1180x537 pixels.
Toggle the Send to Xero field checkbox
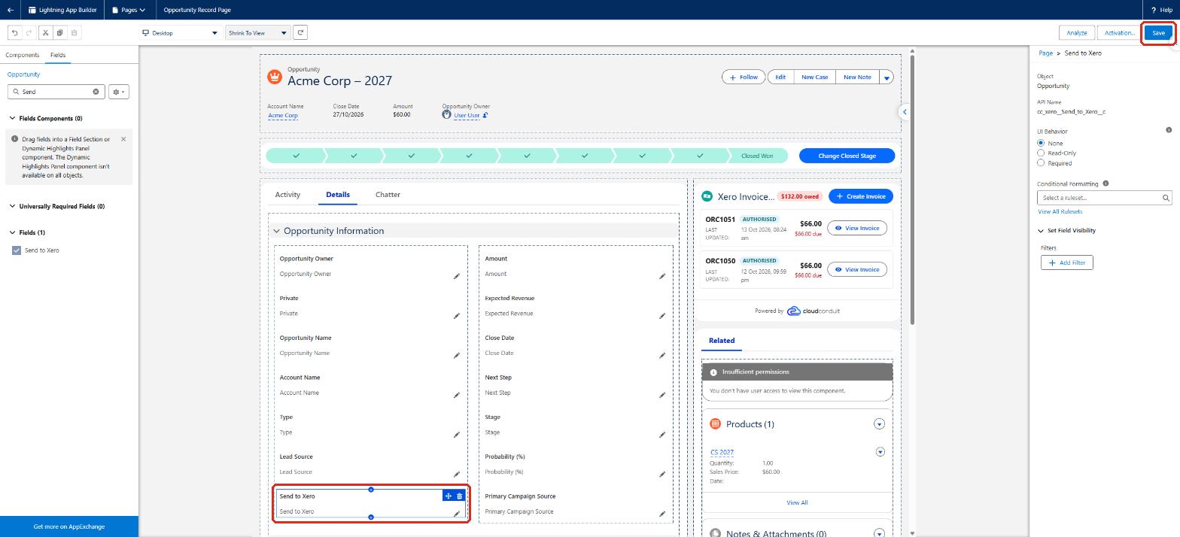17,250
